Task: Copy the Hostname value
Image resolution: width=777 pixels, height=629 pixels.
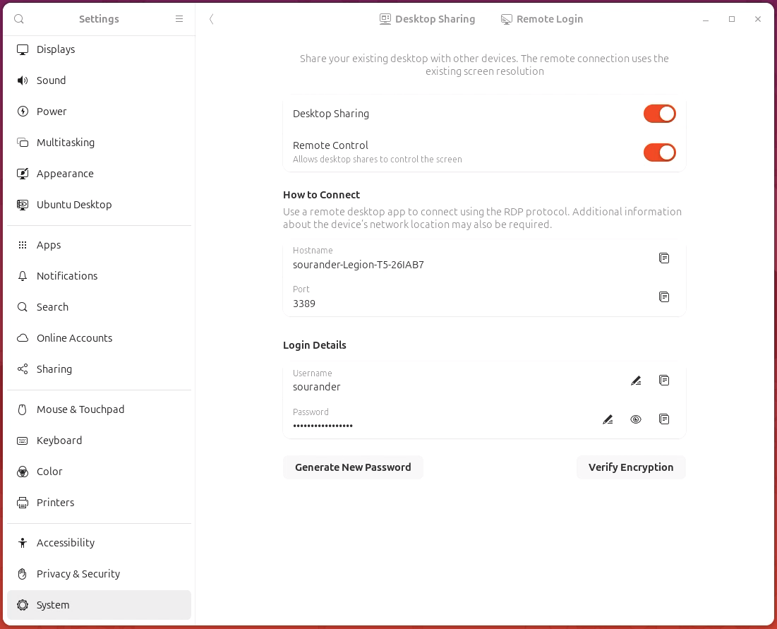Action: [x=663, y=258]
